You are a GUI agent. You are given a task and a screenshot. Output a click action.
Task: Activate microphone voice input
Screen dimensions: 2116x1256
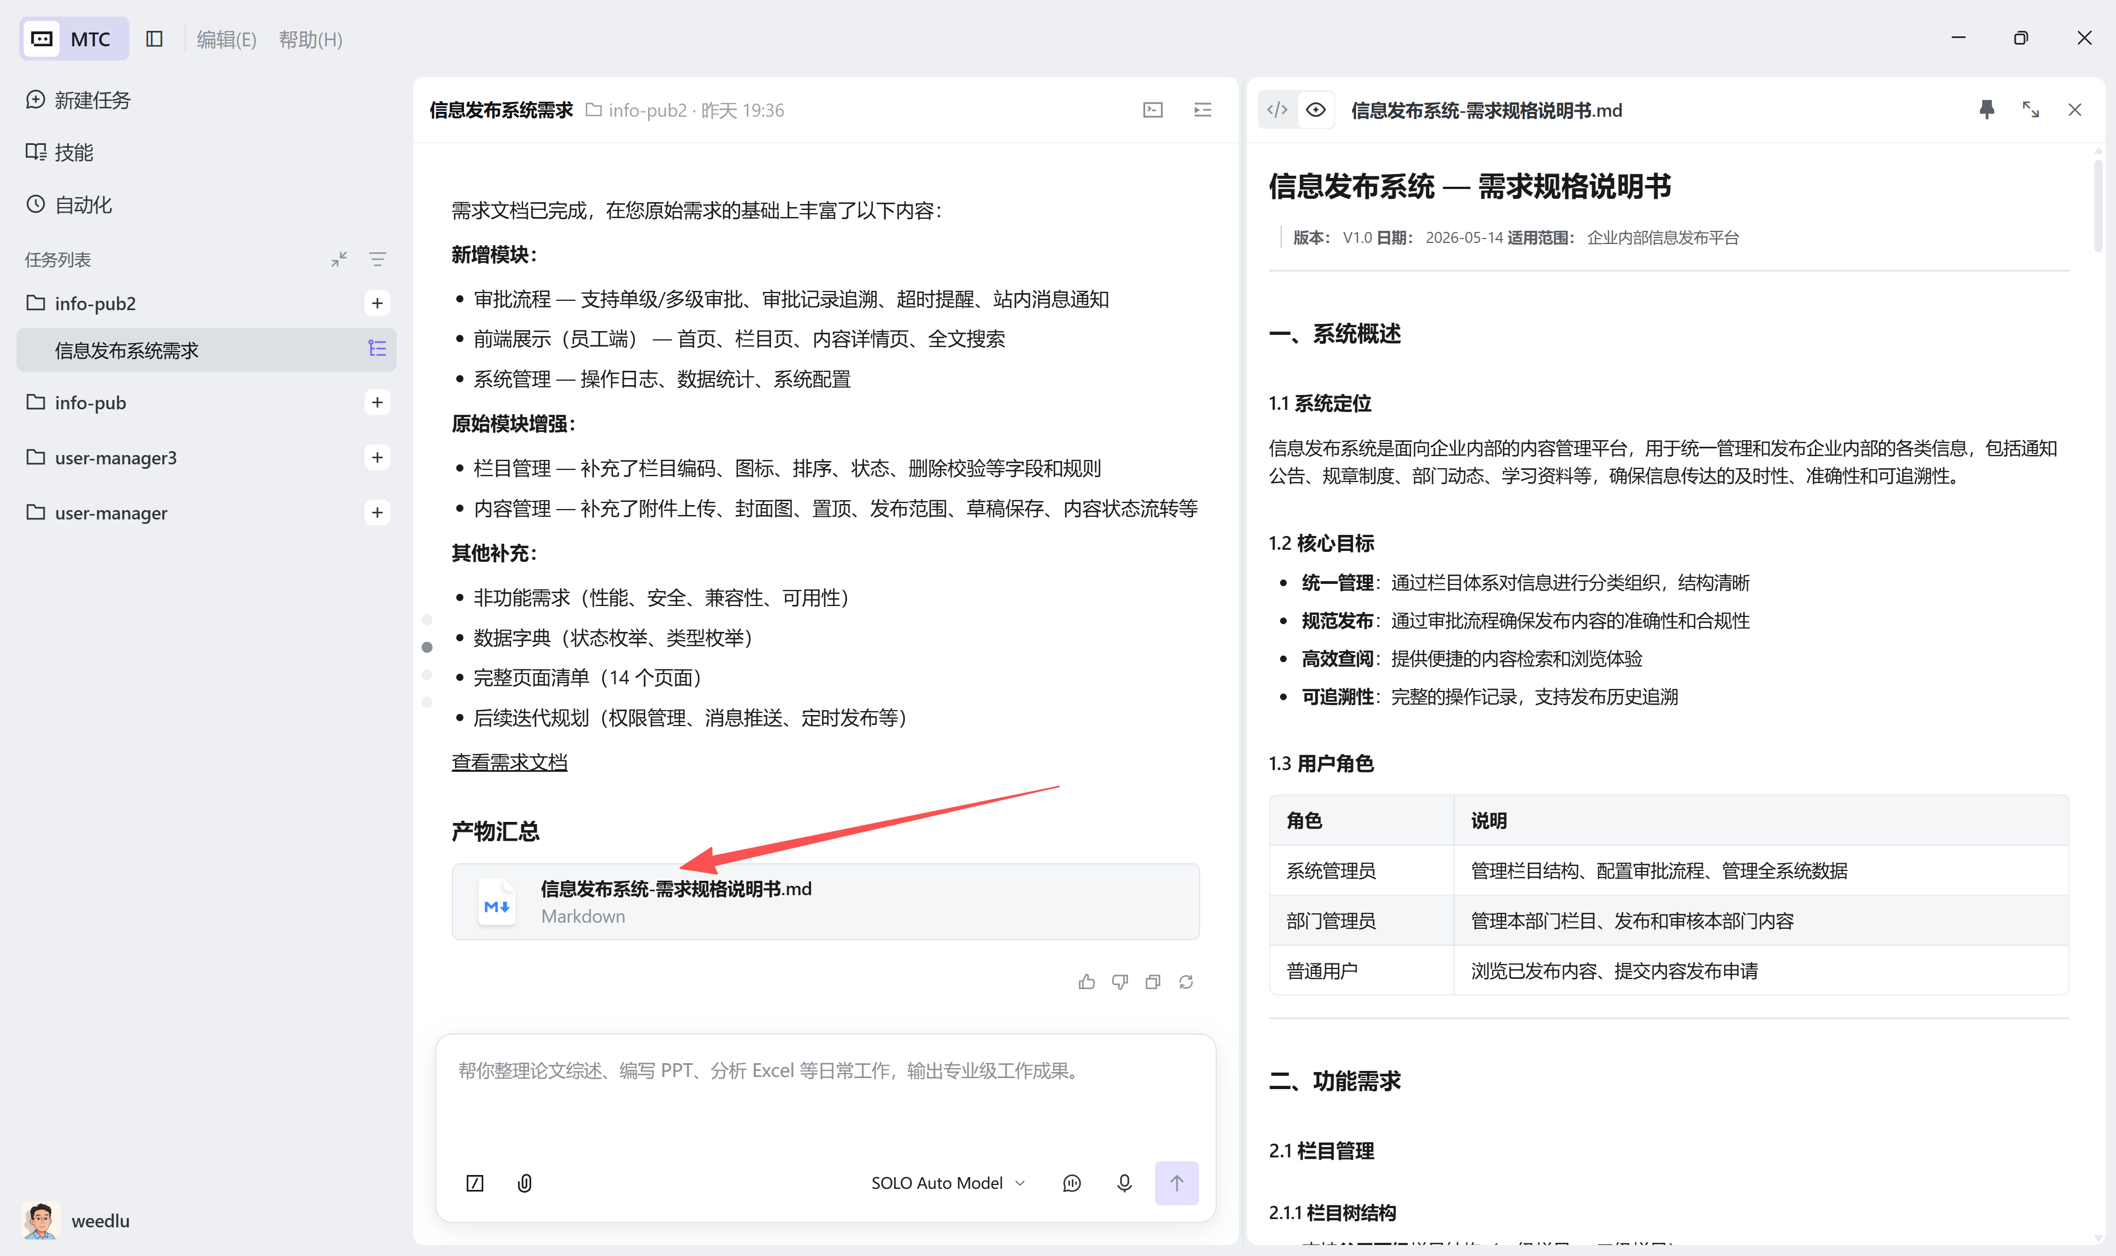(1124, 1183)
